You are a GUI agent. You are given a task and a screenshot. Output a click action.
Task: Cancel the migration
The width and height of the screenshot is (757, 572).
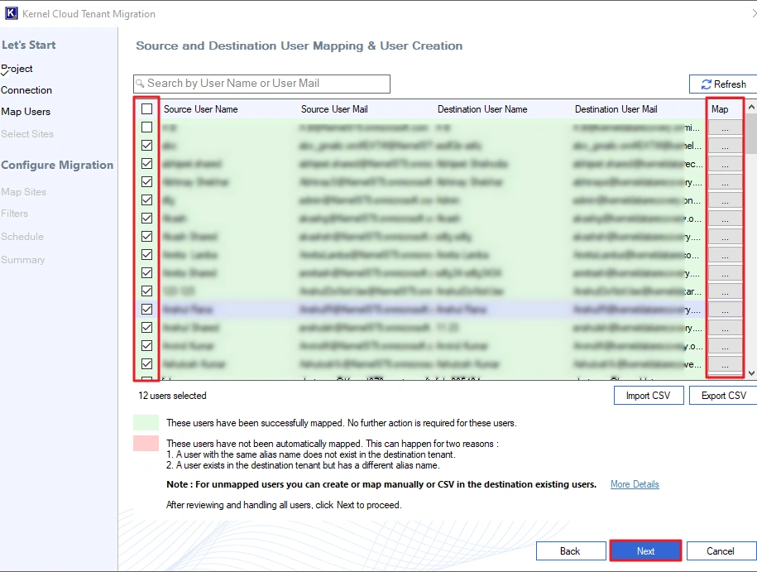(721, 550)
